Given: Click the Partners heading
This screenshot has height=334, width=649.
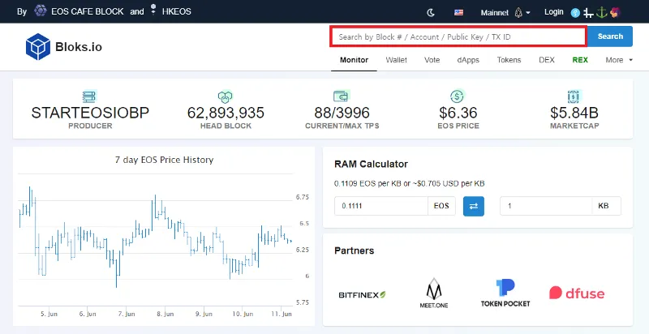Looking at the screenshot, I should 354,250.
